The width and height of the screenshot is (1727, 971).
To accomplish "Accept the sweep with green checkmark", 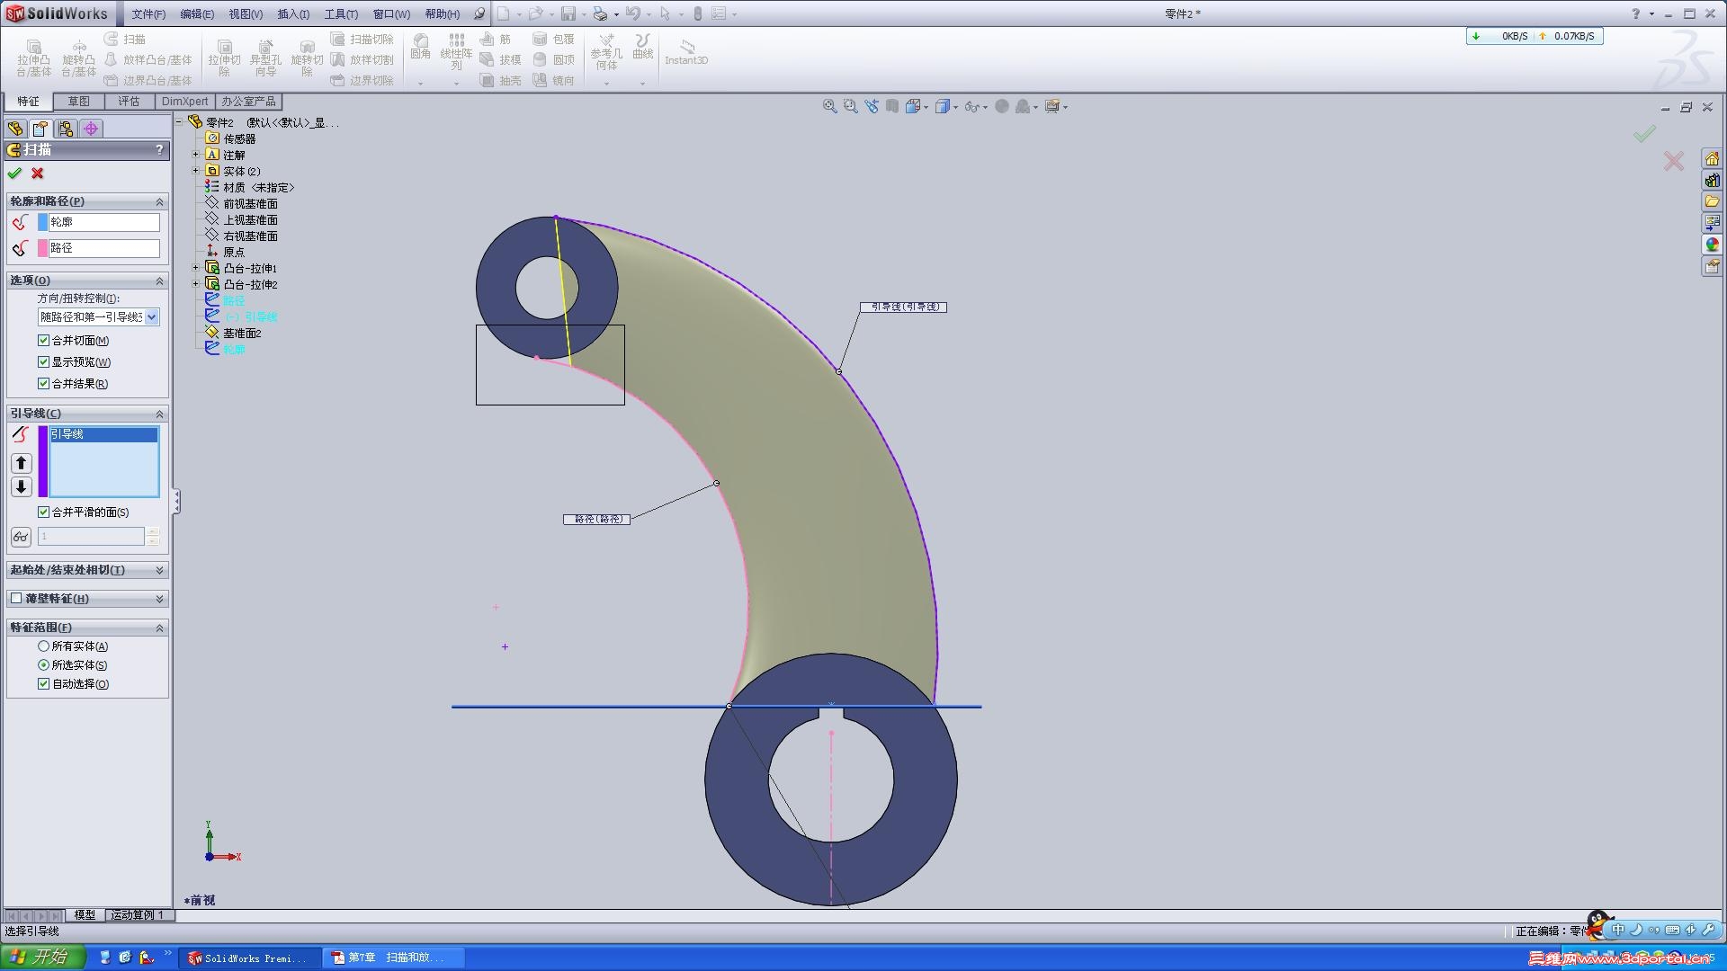I will pyautogui.click(x=14, y=174).
